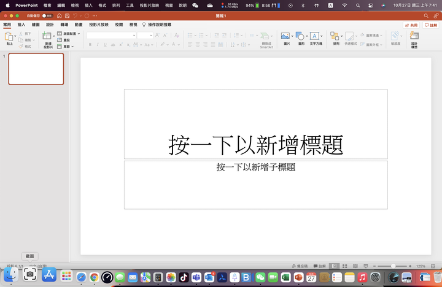Viewport: 442px width, 287px height.
Task: Insert a Picture (圖片) from ribbon
Action: [x=285, y=36]
